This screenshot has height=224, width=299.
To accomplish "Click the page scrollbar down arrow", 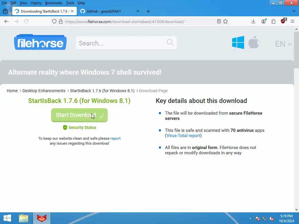I will [x=296, y=209].
